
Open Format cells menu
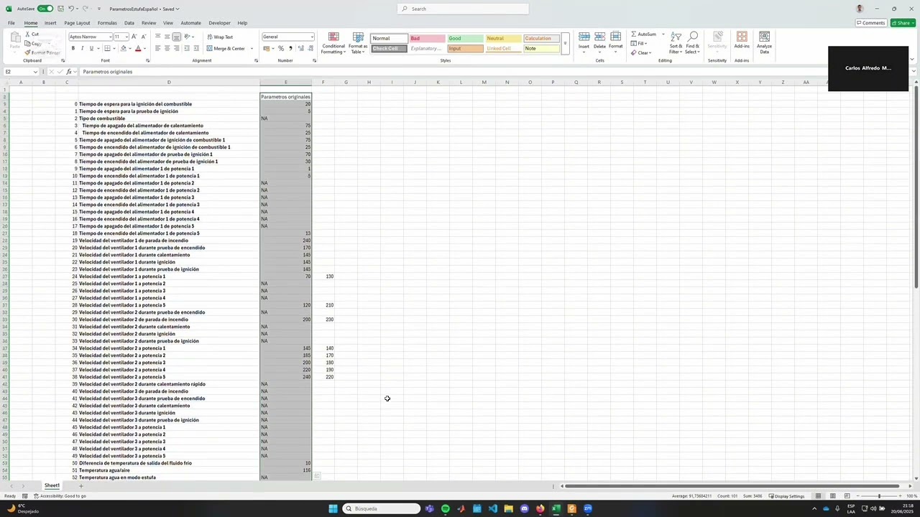tap(616, 41)
